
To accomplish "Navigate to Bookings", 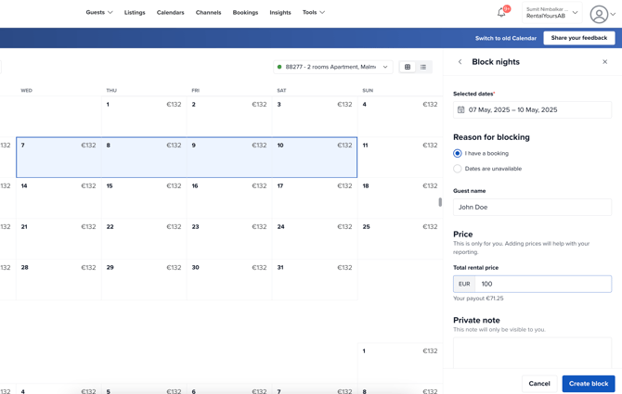I will (x=245, y=12).
